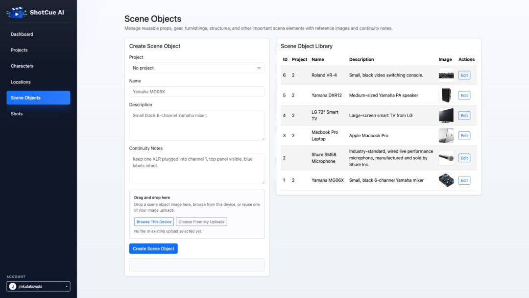Focus the Name input field

[x=197, y=92]
